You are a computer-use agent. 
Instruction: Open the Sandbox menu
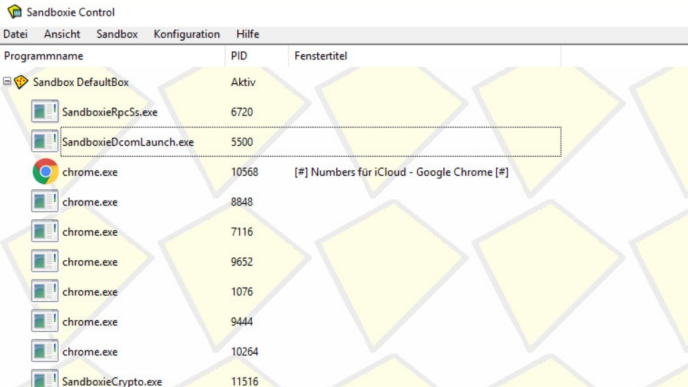[x=117, y=35]
